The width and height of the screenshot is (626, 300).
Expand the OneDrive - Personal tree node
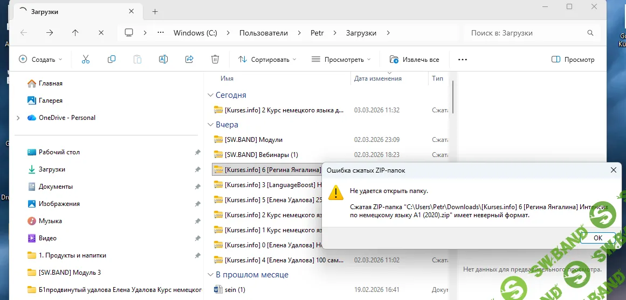[18, 118]
